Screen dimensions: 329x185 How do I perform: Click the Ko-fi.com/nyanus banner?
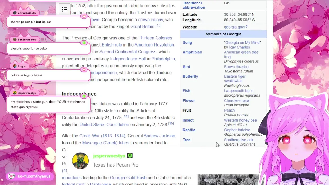(31, 176)
